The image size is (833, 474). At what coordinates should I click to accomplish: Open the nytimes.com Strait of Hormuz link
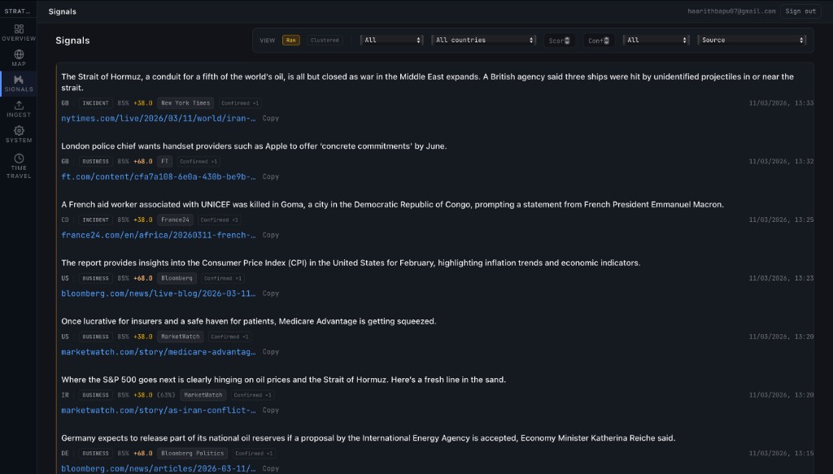pyautogui.click(x=159, y=118)
